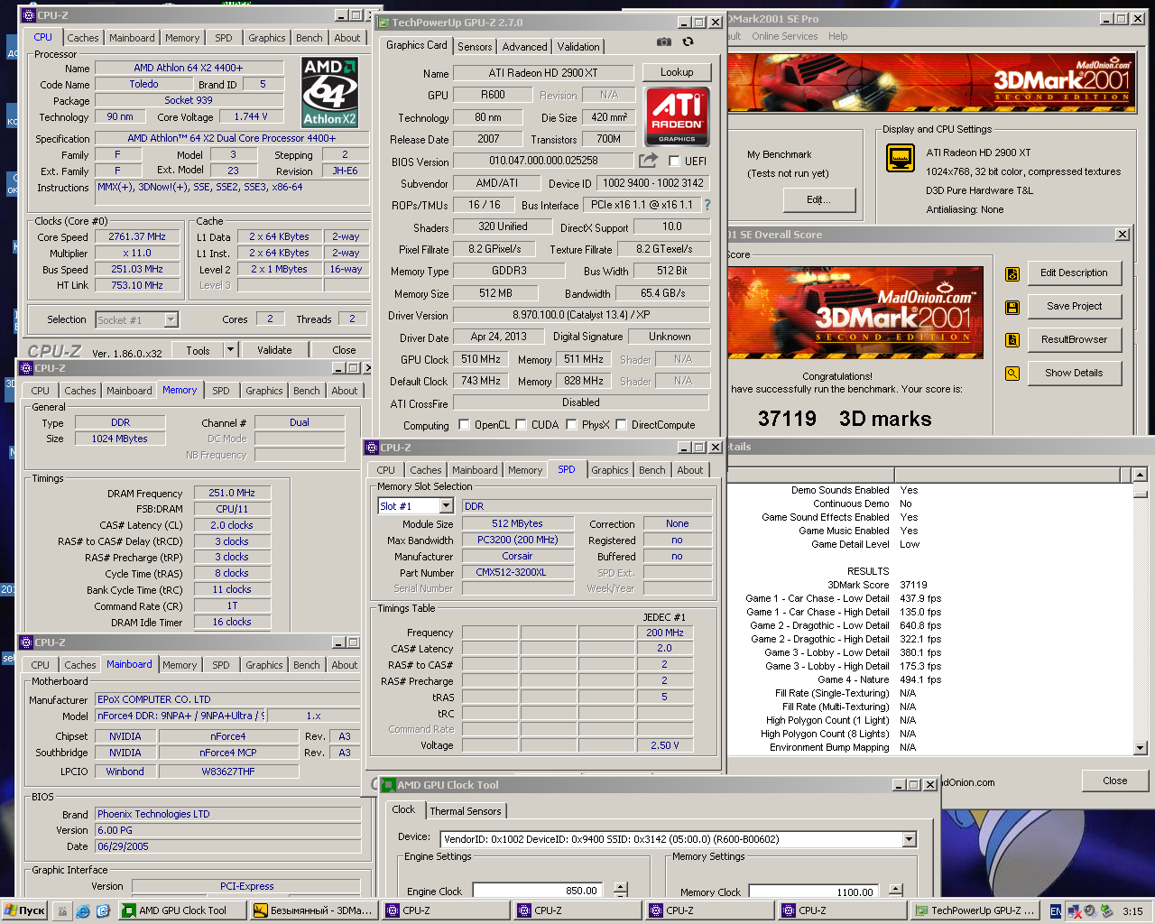Click the 3DMark2001 banner in the score window
Viewport: 1155px width, 924px height.
[x=855, y=311]
